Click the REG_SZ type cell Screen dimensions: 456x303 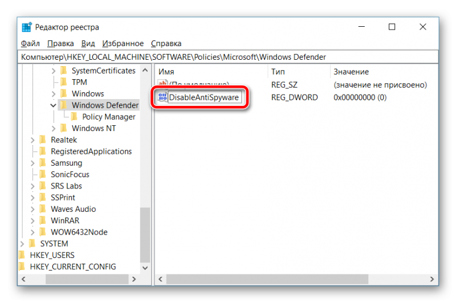tap(284, 85)
